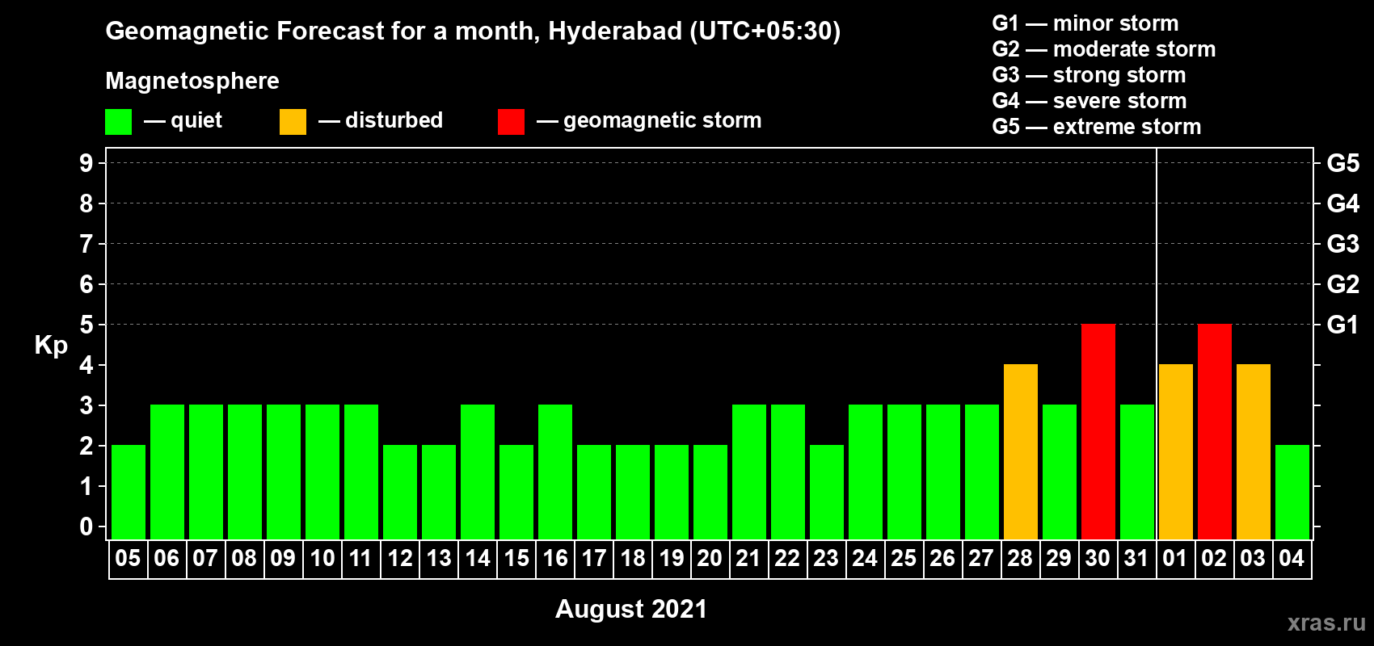The height and width of the screenshot is (646, 1374).
Task: Click the G1 right-axis label
Action: (1342, 325)
